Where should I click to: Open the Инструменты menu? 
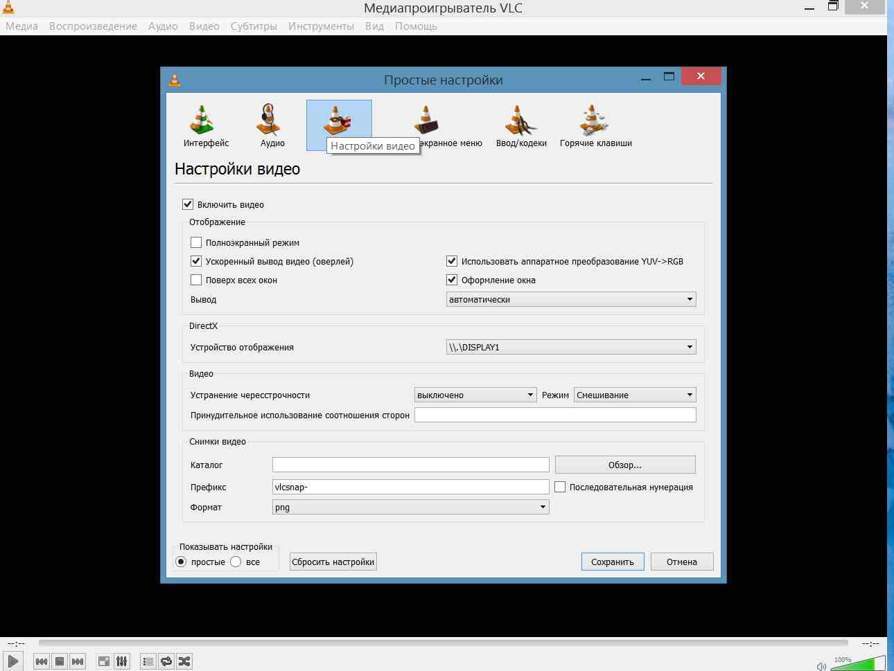tap(321, 26)
